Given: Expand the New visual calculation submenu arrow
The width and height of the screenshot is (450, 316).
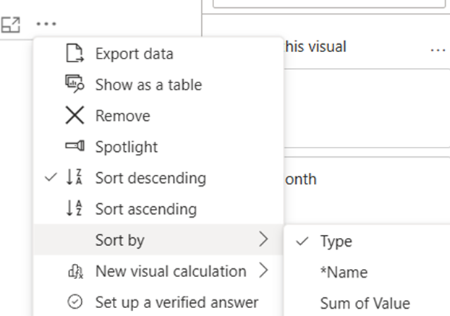Looking at the screenshot, I should click(263, 271).
